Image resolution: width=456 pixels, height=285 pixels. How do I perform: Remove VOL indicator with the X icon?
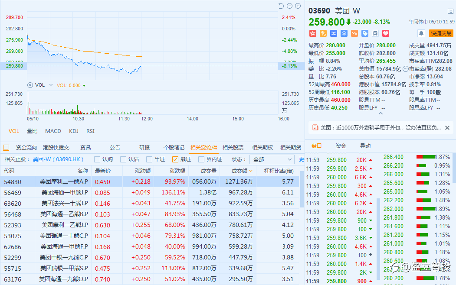point(30,85)
